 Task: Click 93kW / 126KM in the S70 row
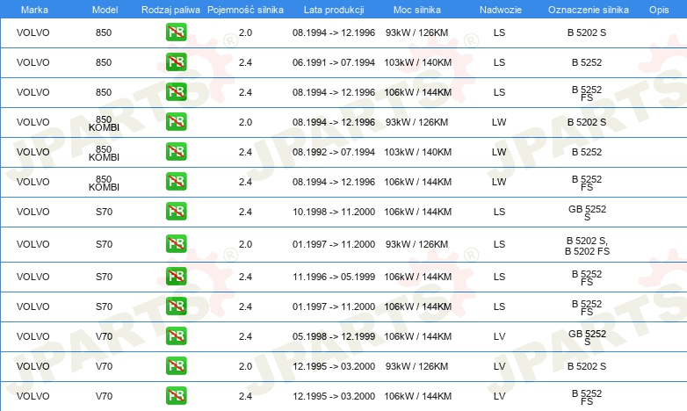click(416, 244)
